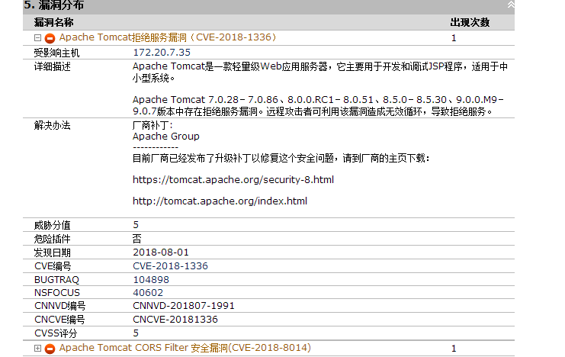Click the 发现日期 label
The width and height of the screenshot is (565, 357).
coord(53,252)
